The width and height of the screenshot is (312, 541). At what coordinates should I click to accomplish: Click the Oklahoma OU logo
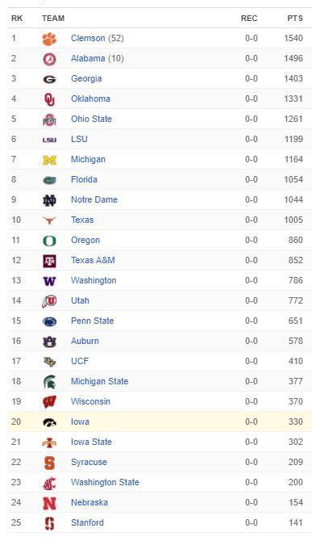click(x=50, y=99)
